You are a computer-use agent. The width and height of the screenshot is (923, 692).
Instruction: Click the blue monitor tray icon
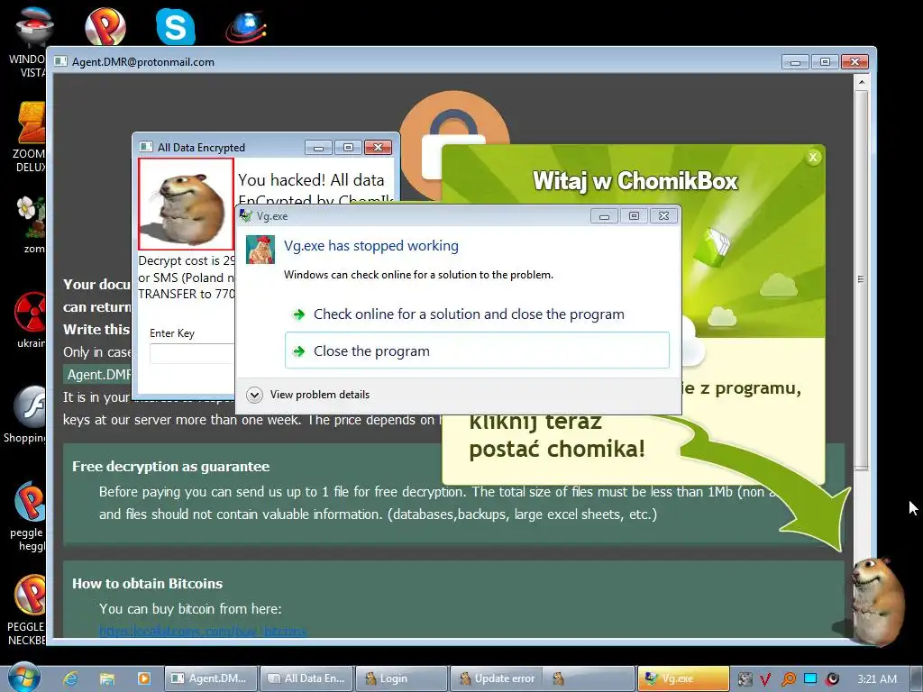810,678
